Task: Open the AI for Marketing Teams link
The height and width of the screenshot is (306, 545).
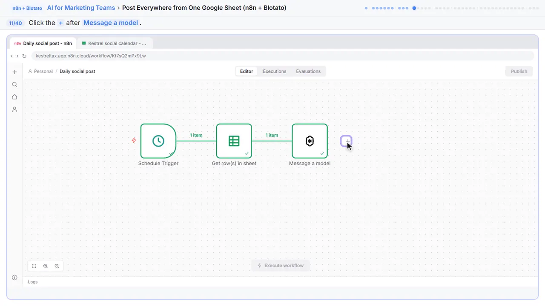Action: [81, 8]
